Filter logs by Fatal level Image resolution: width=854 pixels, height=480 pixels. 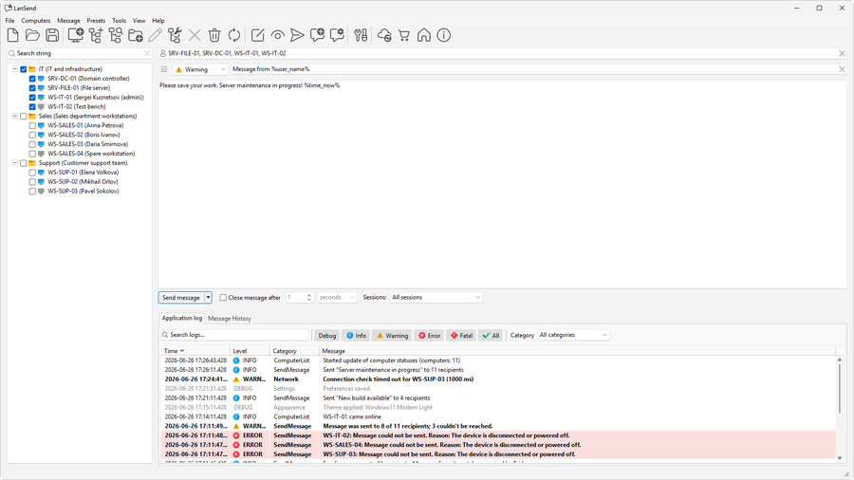coord(461,336)
